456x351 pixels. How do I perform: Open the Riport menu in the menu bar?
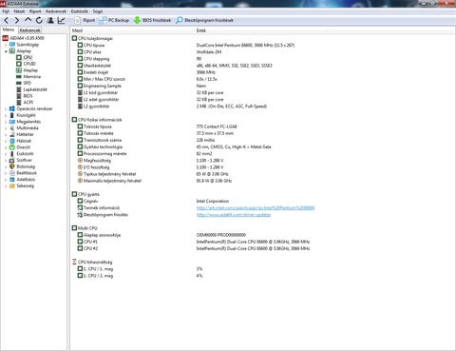[35, 11]
